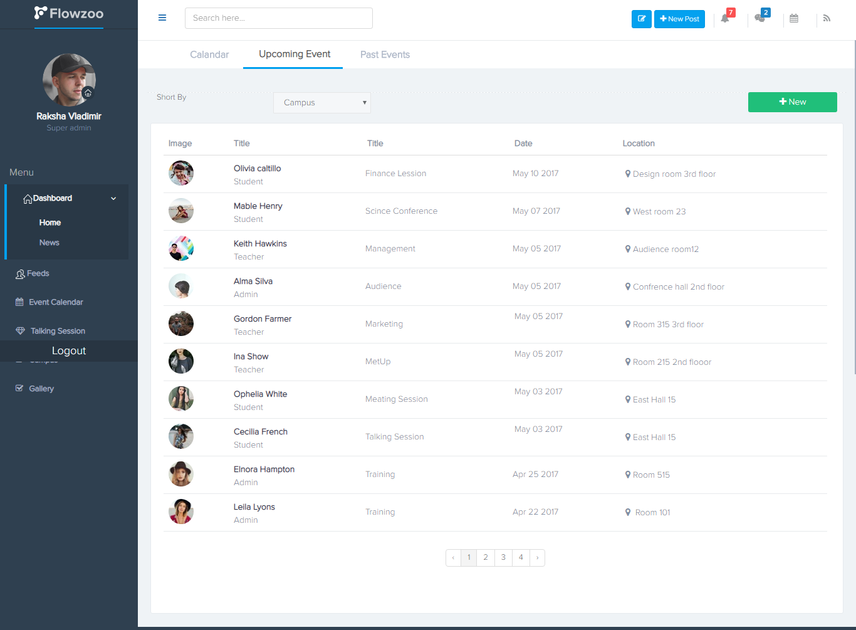Click the name Gordon Farmer
Screen dimensions: 856x630
[263, 319]
